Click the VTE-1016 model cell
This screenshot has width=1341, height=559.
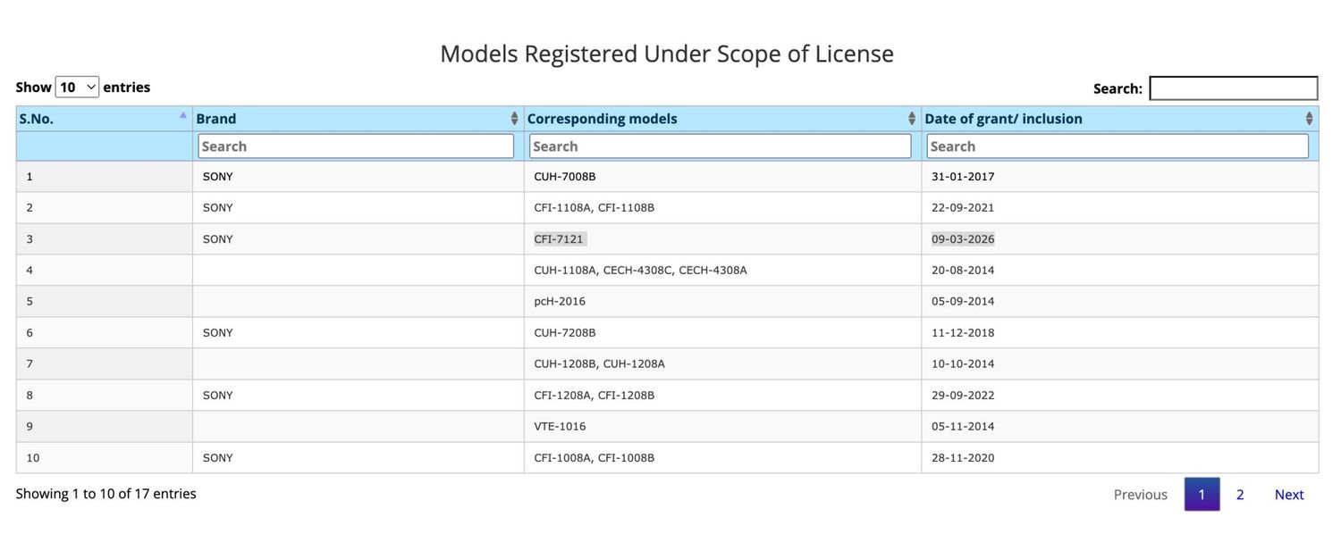[x=560, y=427]
